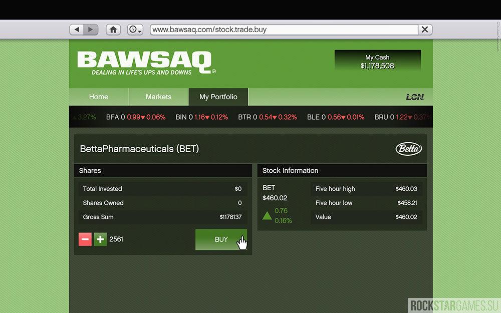Click the URL address bar

pos(283,30)
